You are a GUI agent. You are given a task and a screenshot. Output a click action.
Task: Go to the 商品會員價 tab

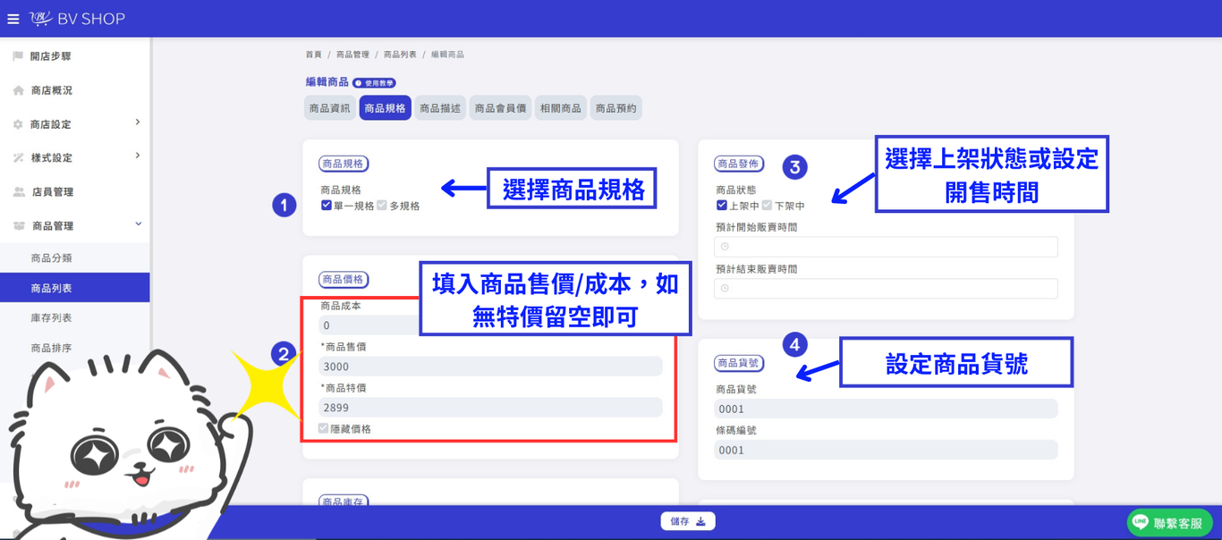[x=500, y=108]
